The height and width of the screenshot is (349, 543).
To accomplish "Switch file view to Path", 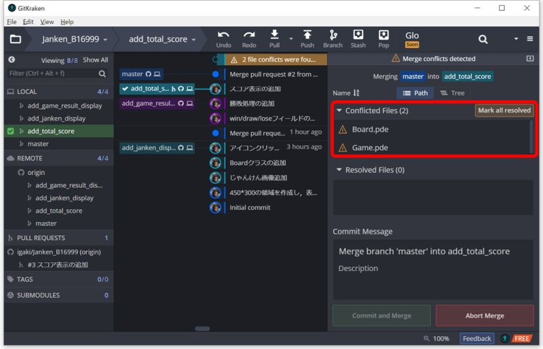I will tap(415, 93).
